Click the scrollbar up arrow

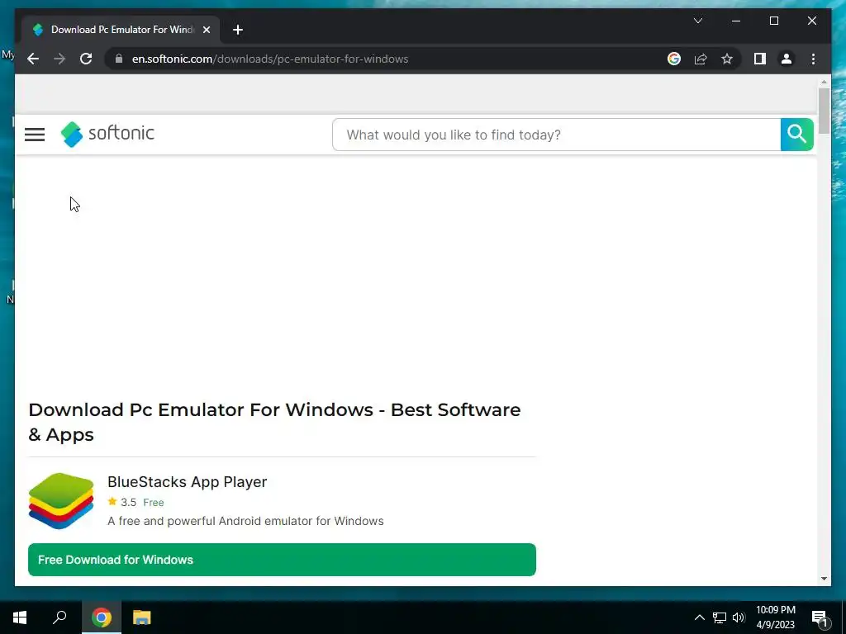pyautogui.click(x=824, y=82)
